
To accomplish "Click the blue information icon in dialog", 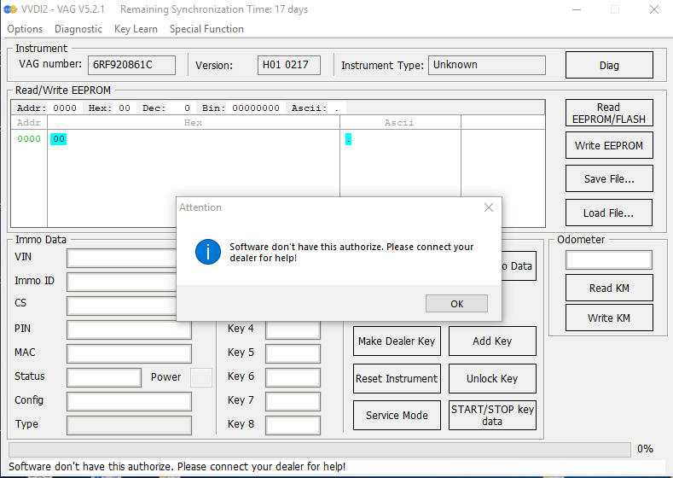I will 208,252.
